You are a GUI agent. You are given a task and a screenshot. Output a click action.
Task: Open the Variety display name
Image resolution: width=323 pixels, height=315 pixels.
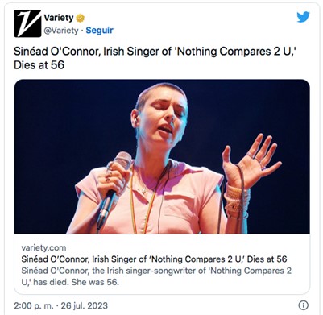click(x=59, y=18)
